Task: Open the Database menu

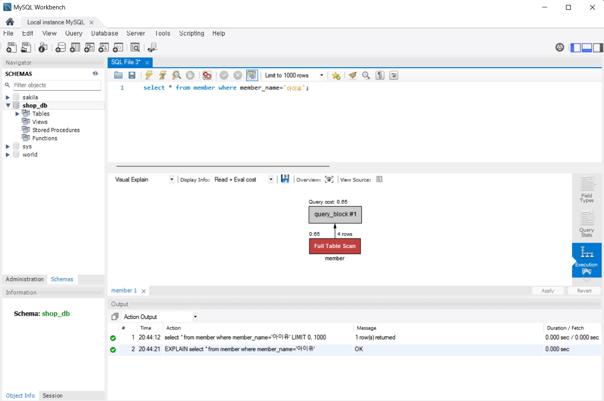Action: (104, 33)
